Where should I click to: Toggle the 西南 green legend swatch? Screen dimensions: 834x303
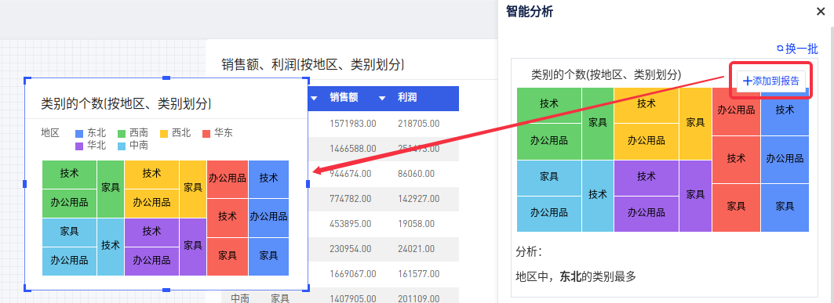122,134
